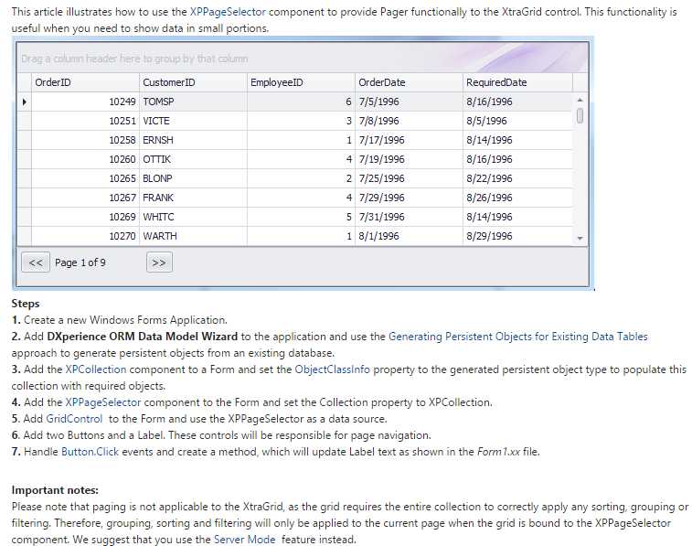Select cell BLONP
692x546 pixels.
pyautogui.click(x=193, y=178)
